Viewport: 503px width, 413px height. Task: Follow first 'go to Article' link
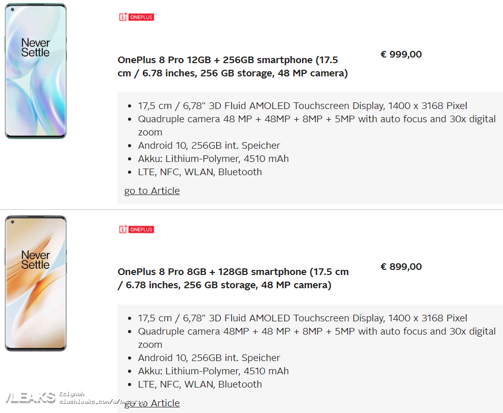click(x=152, y=191)
